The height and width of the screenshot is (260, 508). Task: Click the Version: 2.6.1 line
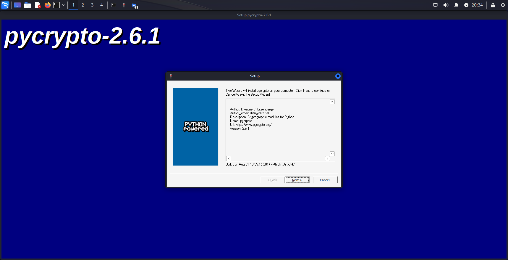point(240,129)
